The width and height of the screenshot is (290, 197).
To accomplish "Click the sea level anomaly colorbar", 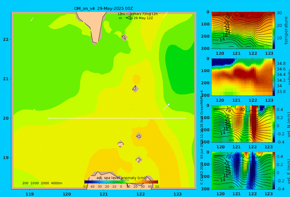I will (x=121, y=182).
